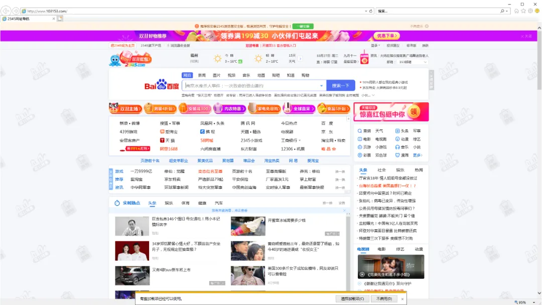
Task: Dismiss the blue unread messages bar
Action: click(344, 210)
